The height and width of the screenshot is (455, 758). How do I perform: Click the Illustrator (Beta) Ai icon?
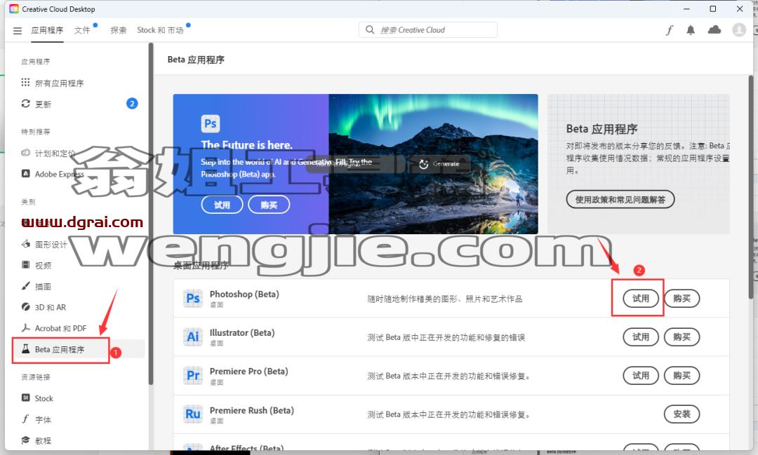point(193,337)
